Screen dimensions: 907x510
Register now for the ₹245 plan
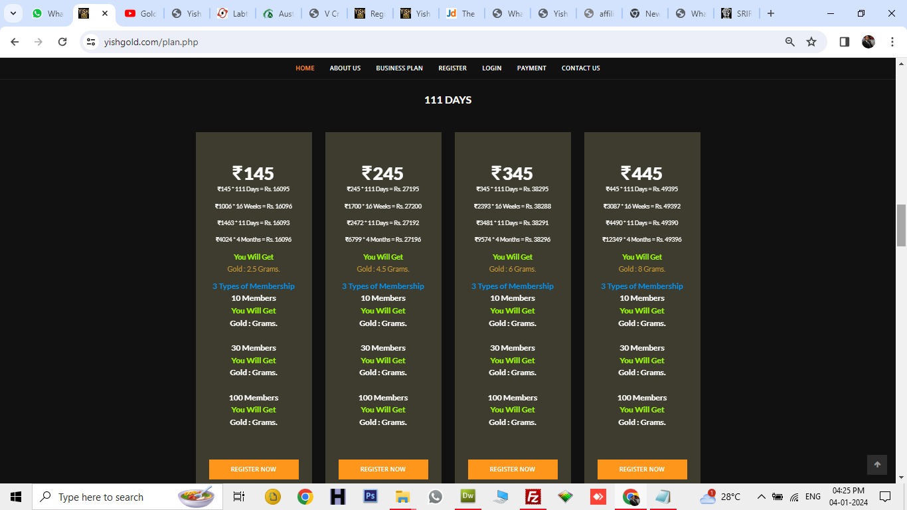coord(383,469)
